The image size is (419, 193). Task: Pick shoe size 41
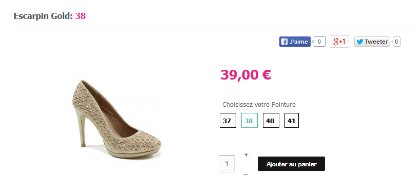click(x=292, y=121)
